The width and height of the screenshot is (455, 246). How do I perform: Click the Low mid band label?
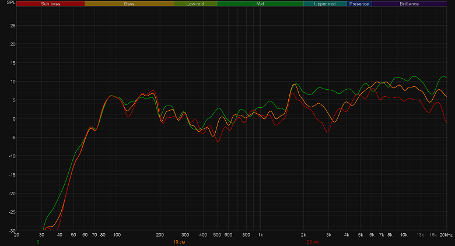tap(195, 3)
